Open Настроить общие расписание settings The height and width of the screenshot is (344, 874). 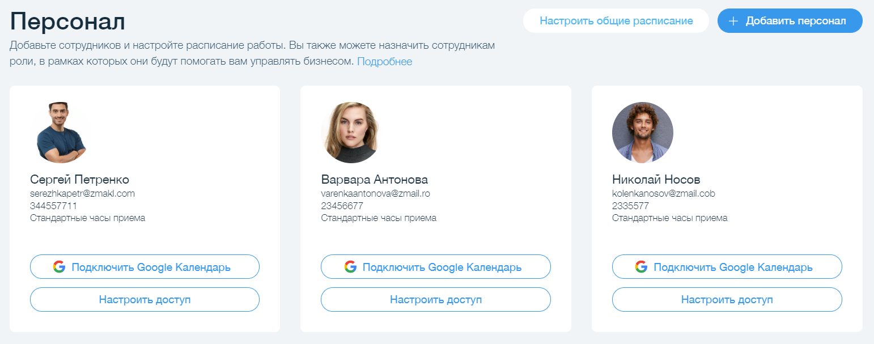[616, 21]
